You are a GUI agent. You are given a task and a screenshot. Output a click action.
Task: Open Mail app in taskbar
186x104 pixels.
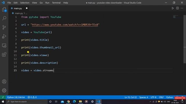click(x=62, y=101)
